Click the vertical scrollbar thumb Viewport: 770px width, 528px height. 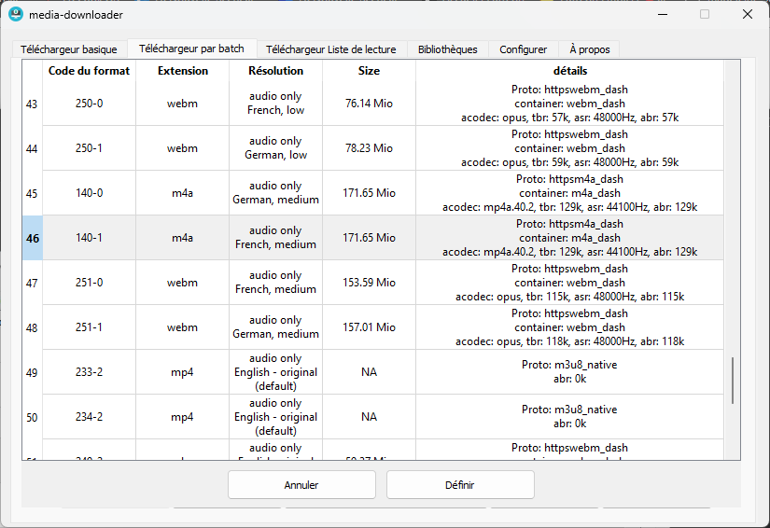[733, 380]
